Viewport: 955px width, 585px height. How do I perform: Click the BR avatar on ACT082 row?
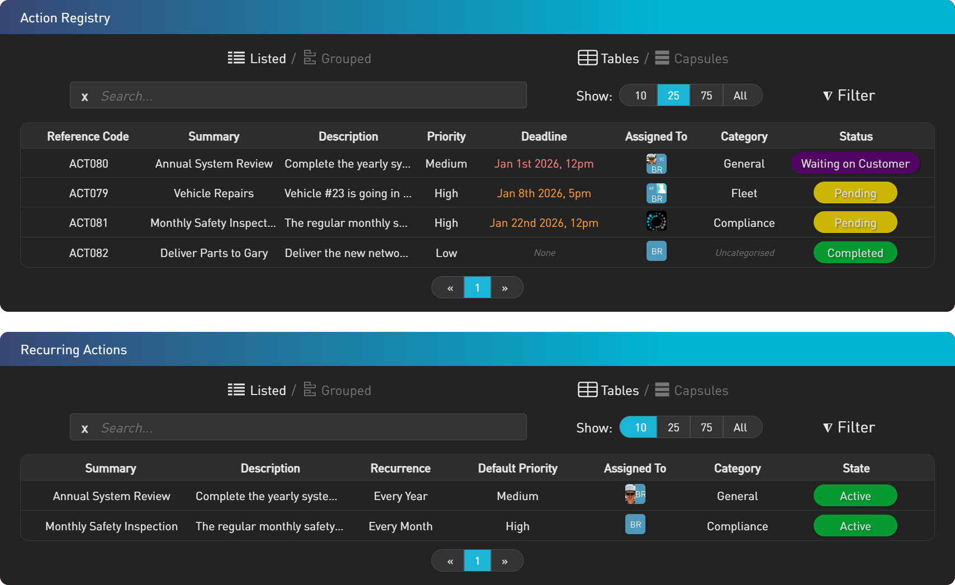click(x=656, y=251)
